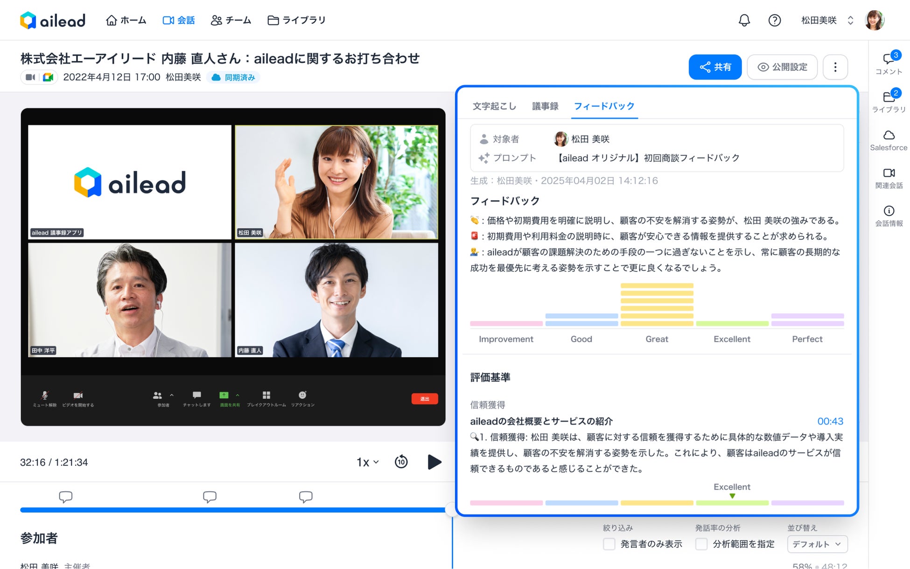
Task: Rewind playback 10 seconds
Action: click(x=401, y=462)
